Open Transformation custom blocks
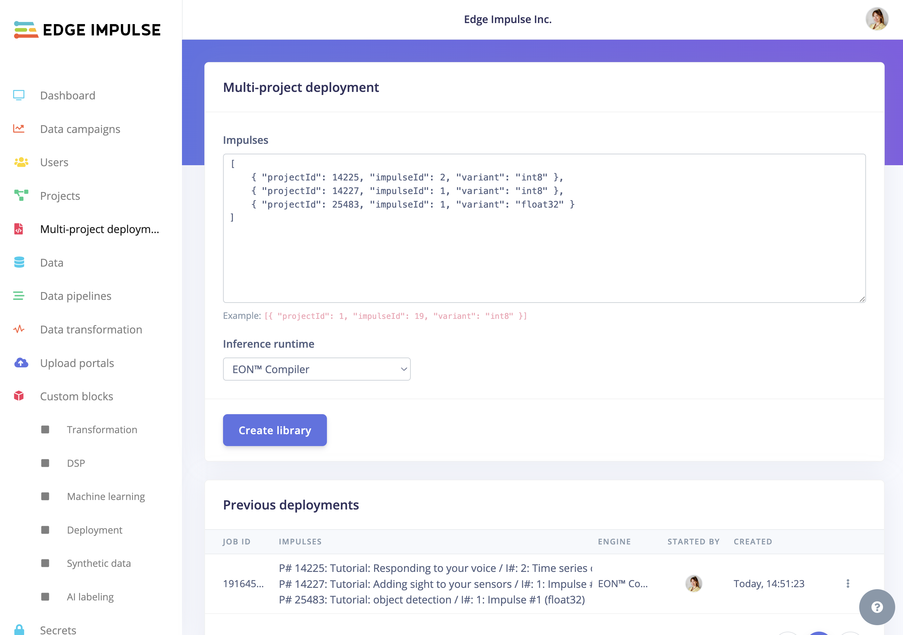903x635 pixels. click(102, 429)
